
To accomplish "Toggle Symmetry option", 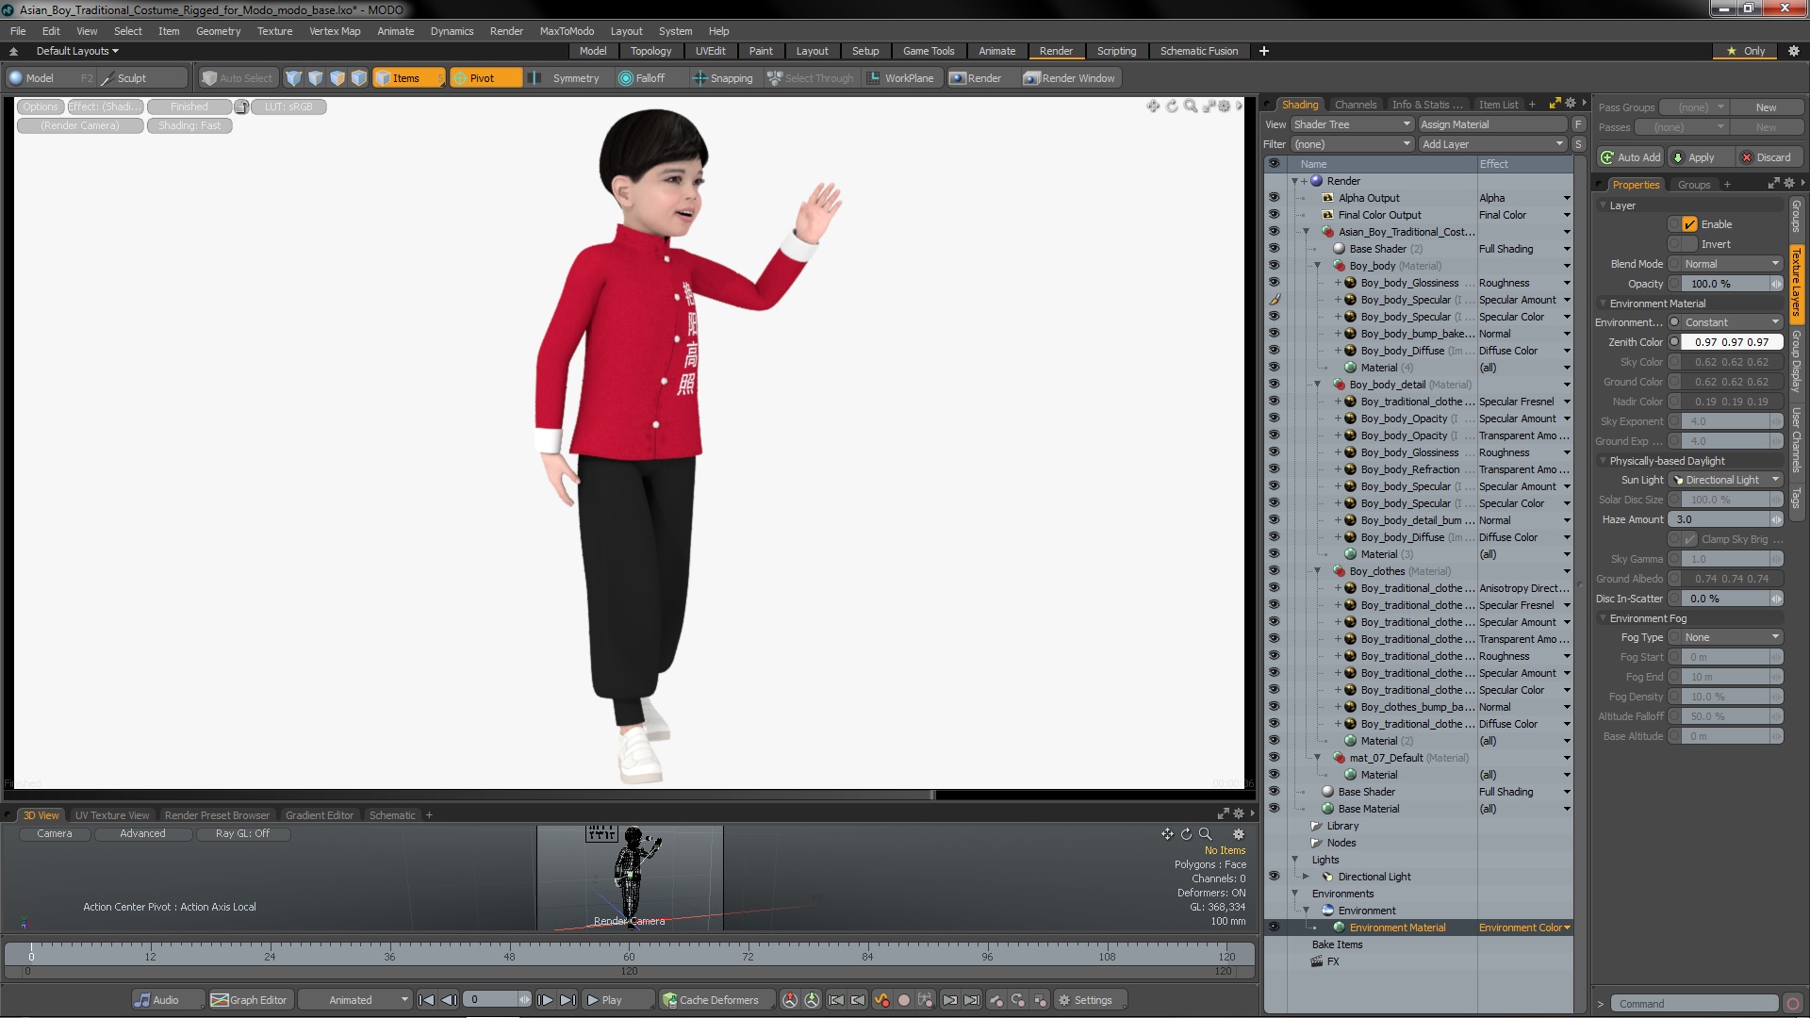I will click(x=566, y=78).
